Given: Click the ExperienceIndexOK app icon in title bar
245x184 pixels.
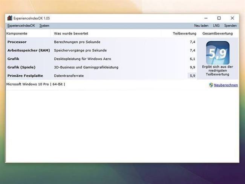Looking at the screenshot, I should 10,18.
